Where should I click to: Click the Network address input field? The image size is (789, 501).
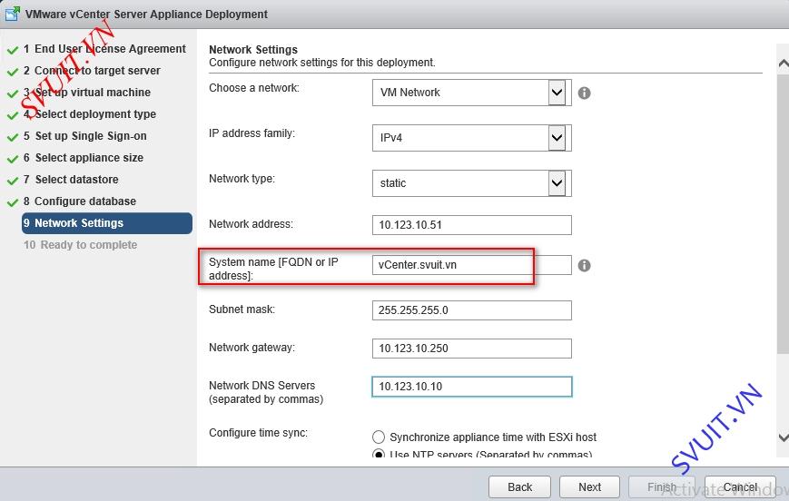[472, 225]
